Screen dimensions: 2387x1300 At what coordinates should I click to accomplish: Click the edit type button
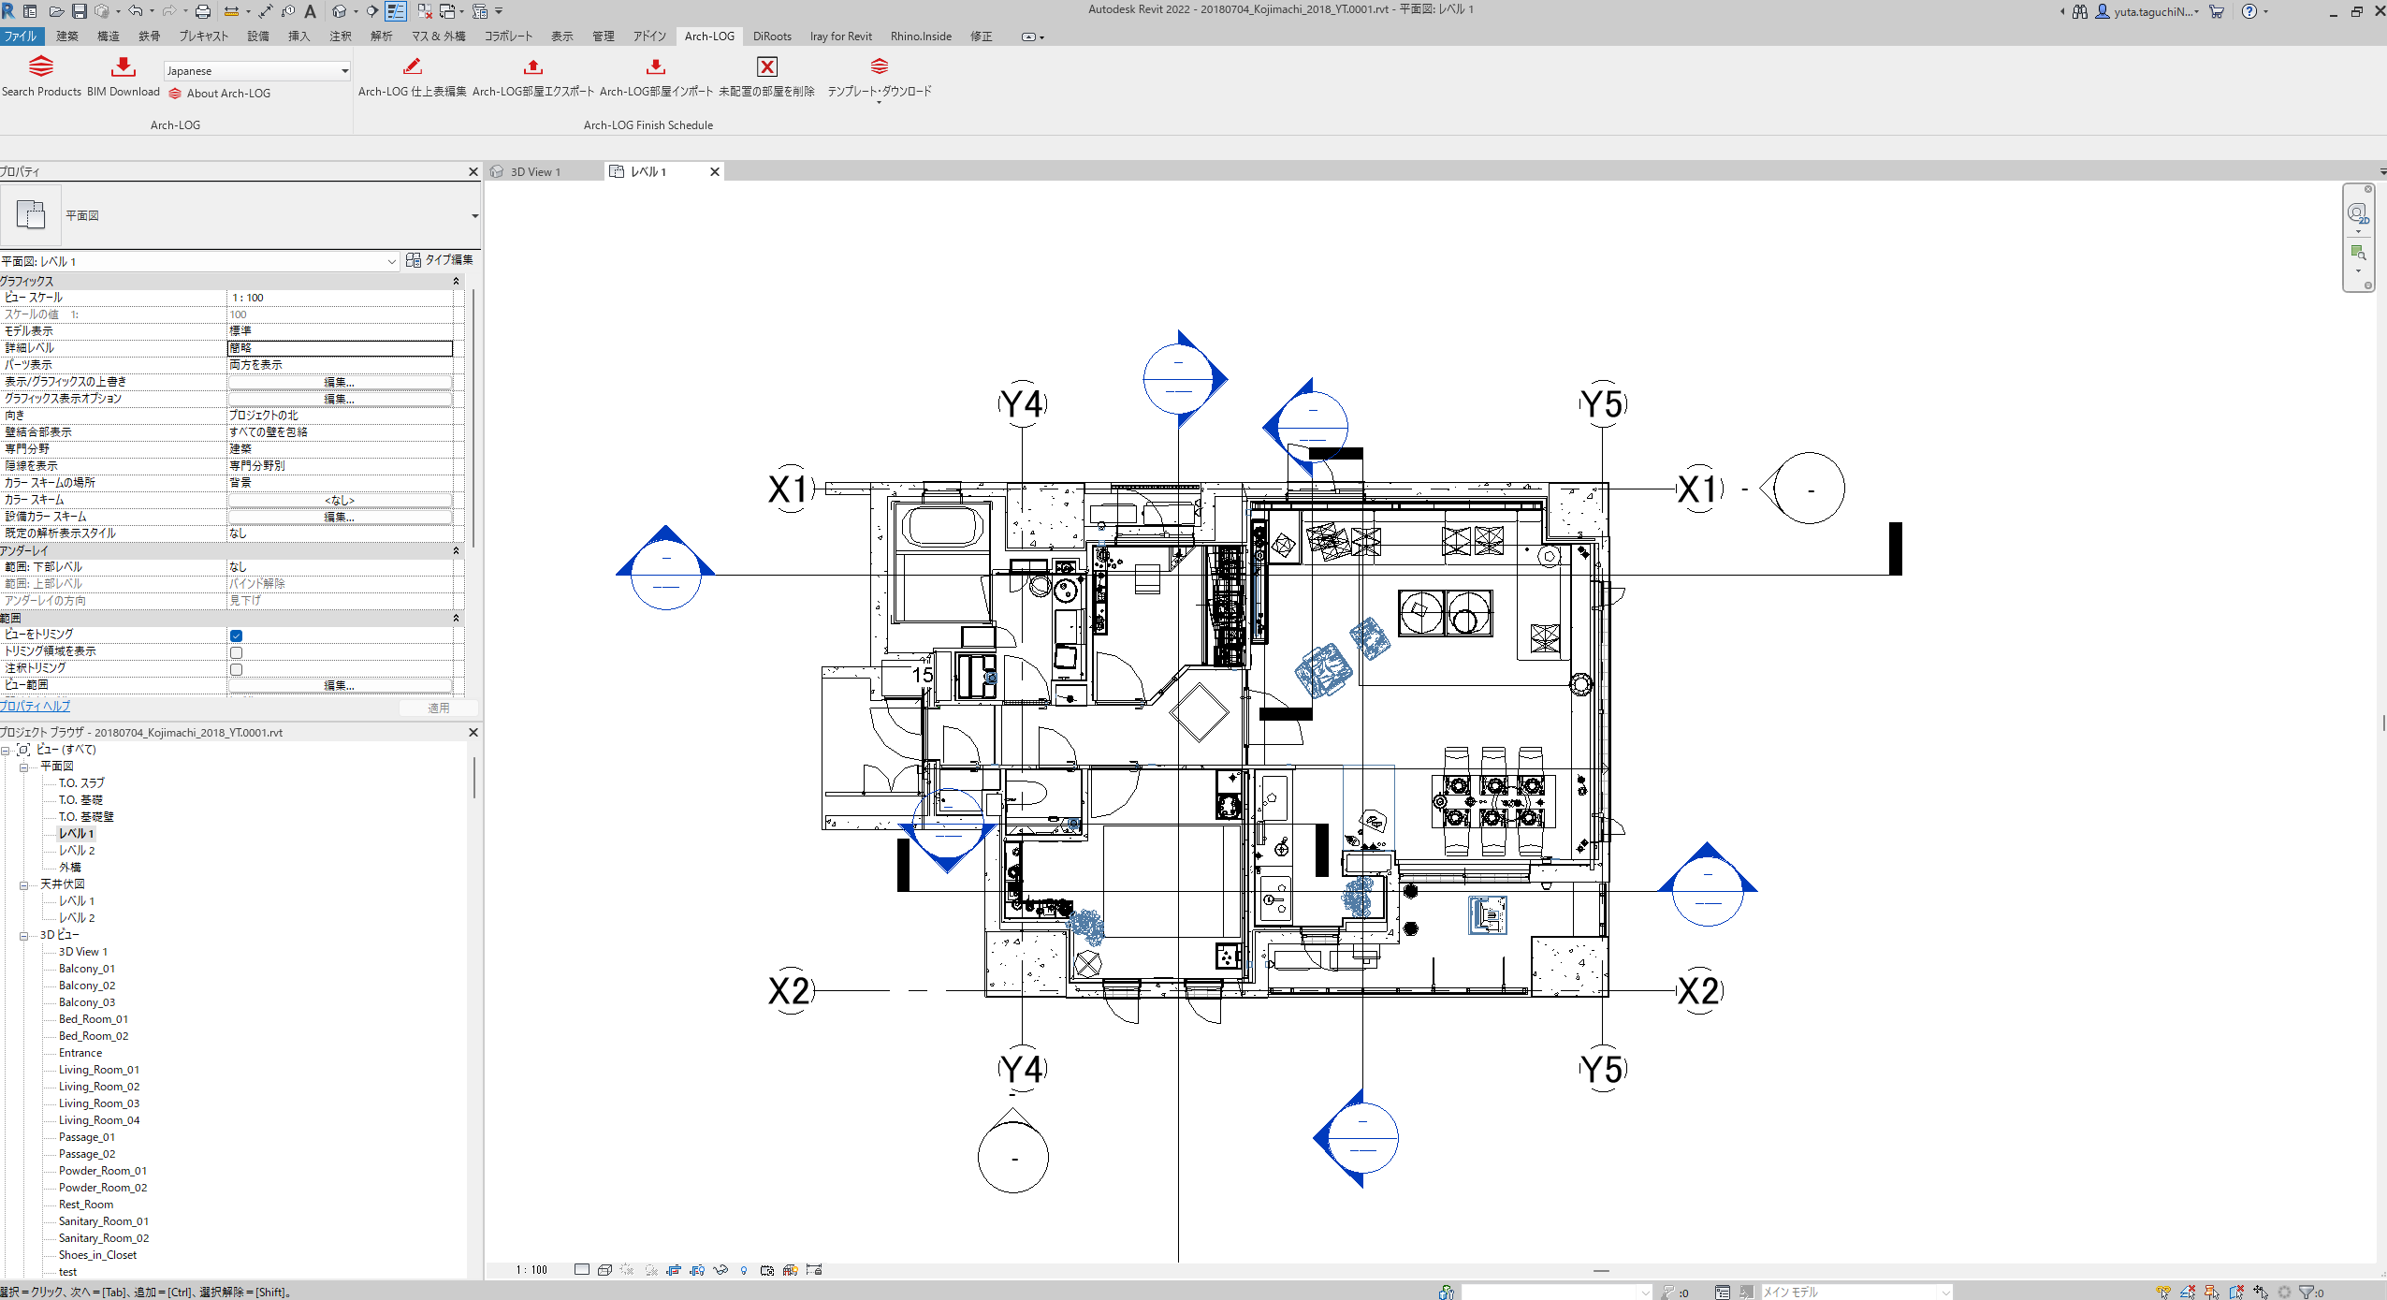click(441, 260)
